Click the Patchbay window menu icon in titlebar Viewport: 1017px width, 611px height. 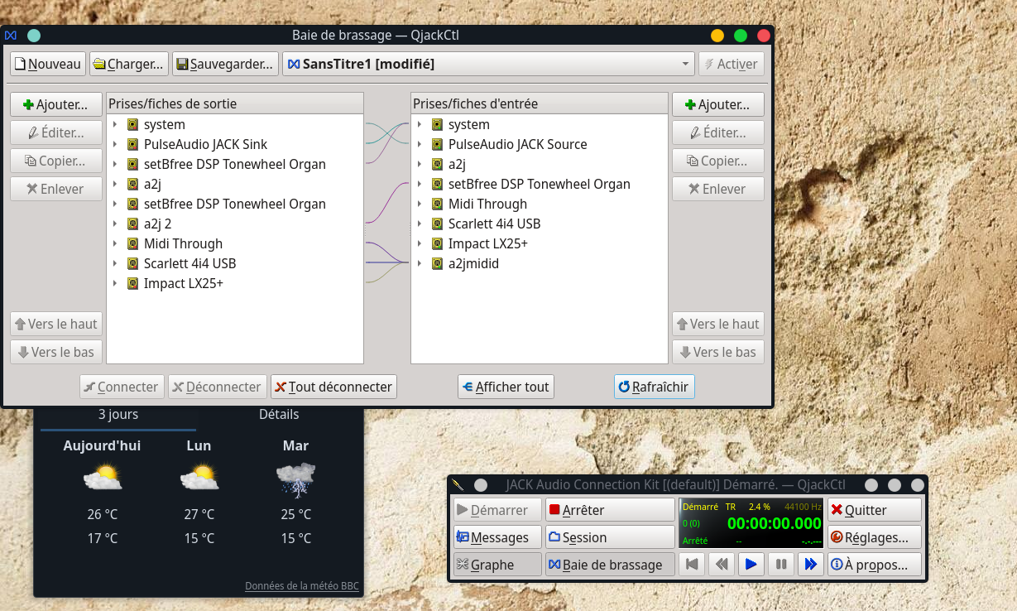coord(11,36)
